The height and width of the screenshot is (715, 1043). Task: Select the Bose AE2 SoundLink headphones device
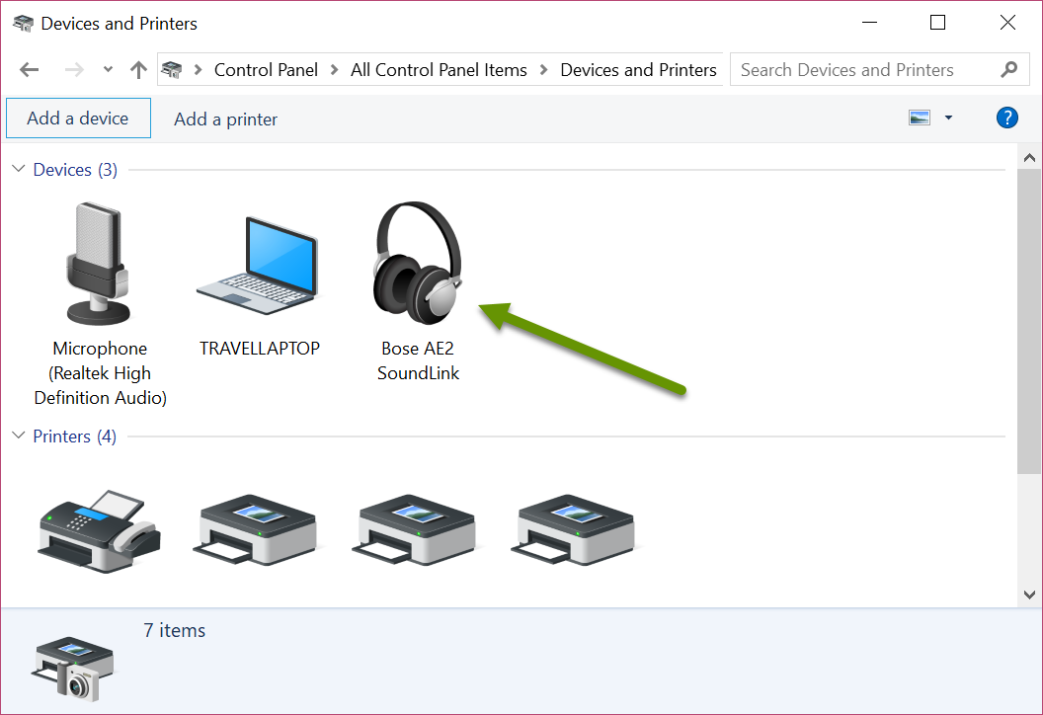(417, 262)
